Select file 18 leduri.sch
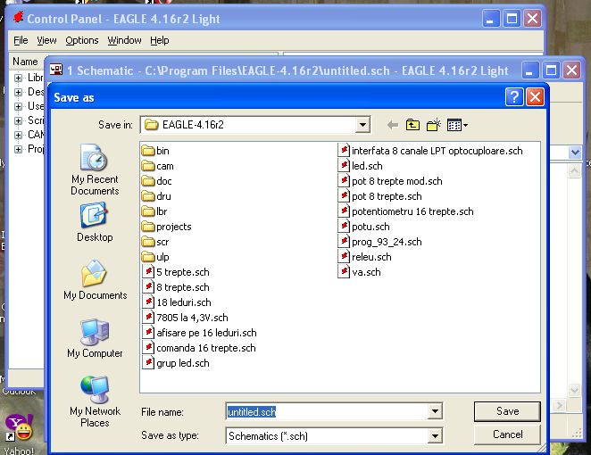Viewport: 591px width, 455px height. [x=177, y=302]
